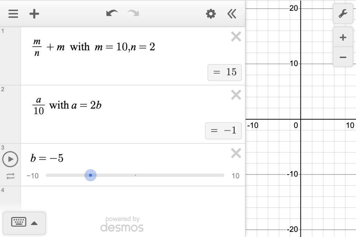Image resolution: width=356 pixels, height=237 pixels.
Task: Zoom out of the graph
Action: (343, 57)
